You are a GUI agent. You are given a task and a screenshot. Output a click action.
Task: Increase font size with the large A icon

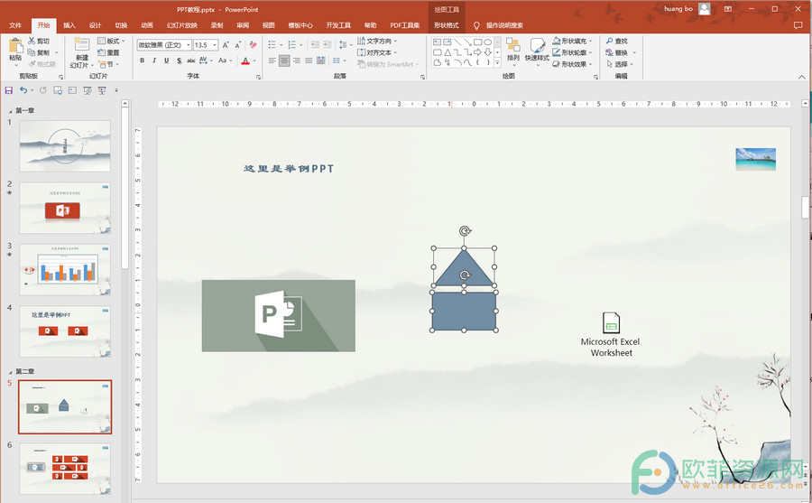point(226,45)
